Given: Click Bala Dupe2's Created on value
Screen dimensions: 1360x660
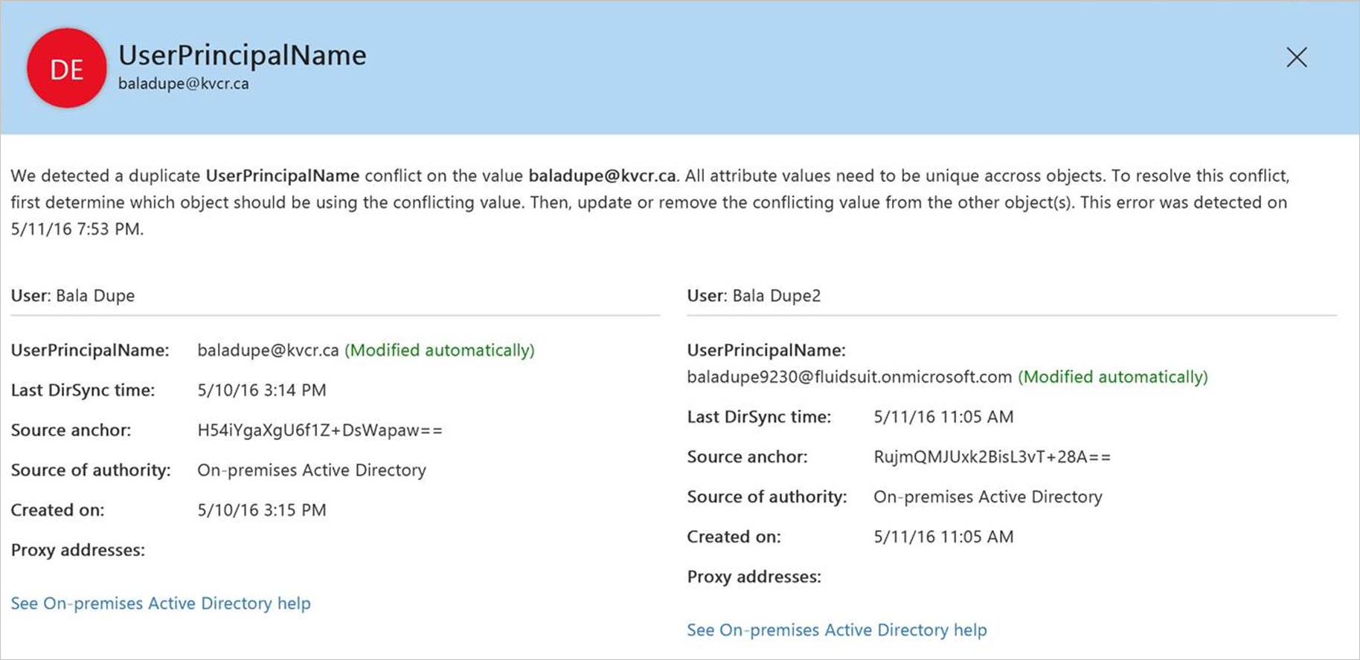Looking at the screenshot, I should click(943, 537).
